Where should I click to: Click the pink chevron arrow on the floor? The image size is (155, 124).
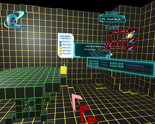(x=77, y=102)
